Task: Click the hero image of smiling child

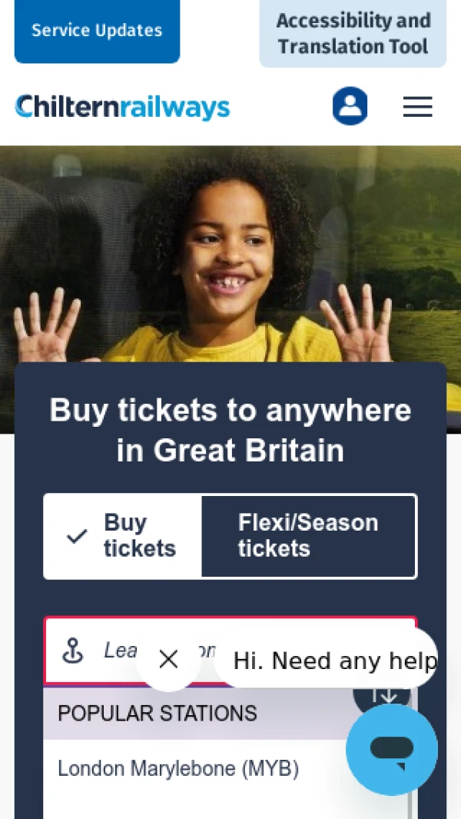Action: tap(230, 253)
